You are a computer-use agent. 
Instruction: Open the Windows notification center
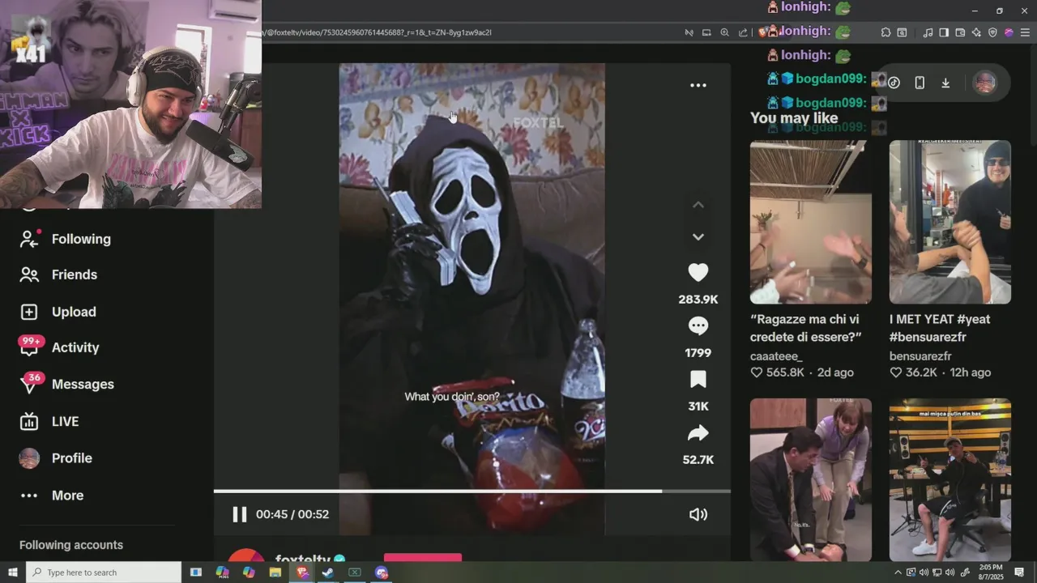(1020, 572)
